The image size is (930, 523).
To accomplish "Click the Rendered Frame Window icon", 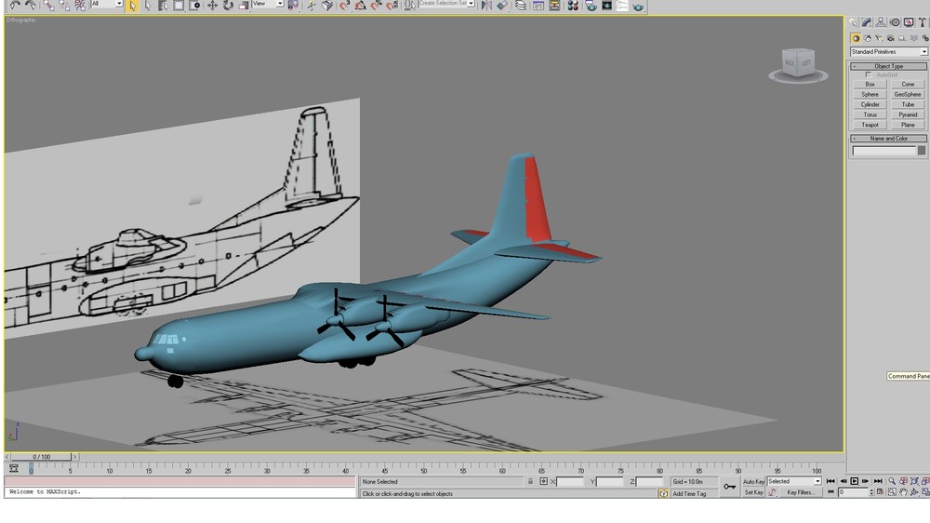I will 606,6.
